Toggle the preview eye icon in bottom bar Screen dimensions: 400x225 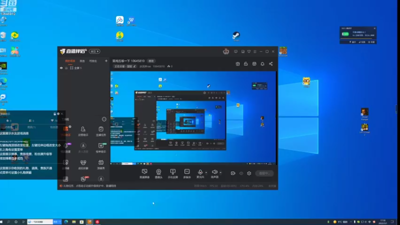point(241,173)
